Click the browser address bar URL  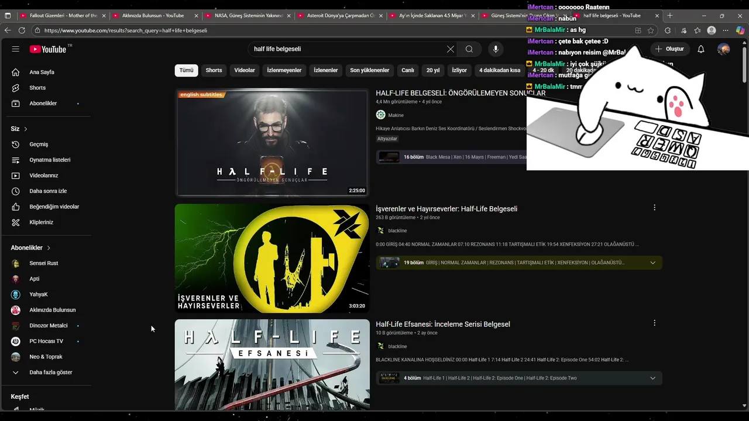[126, 30]
